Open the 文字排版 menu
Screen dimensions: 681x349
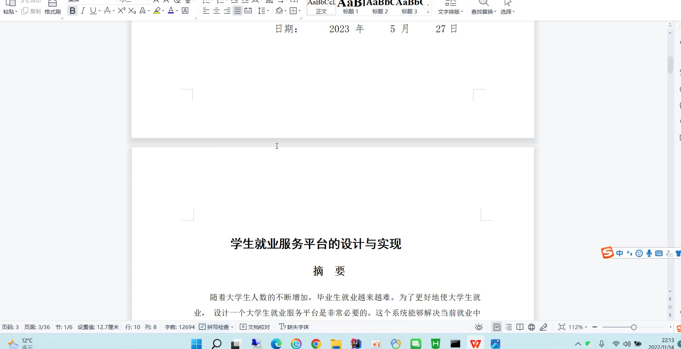point(450,7)
